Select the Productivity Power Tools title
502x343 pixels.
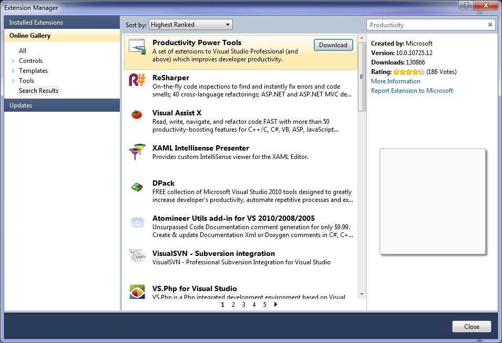[x=197, y=42]
